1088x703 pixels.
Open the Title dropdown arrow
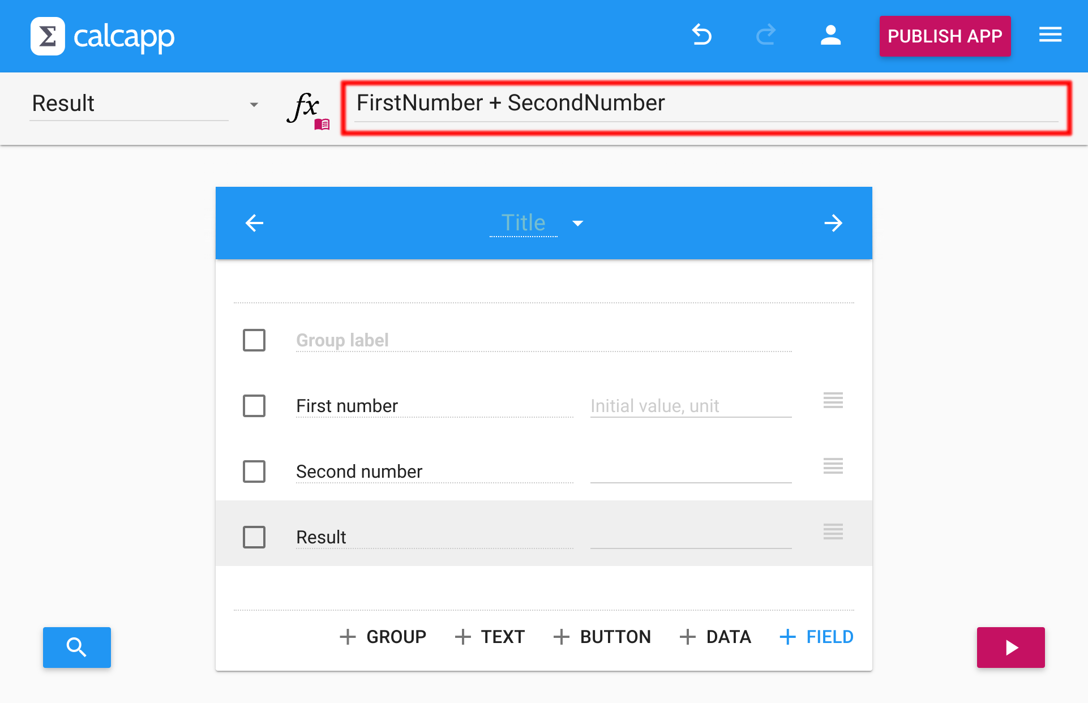click(x=577, y=224)
